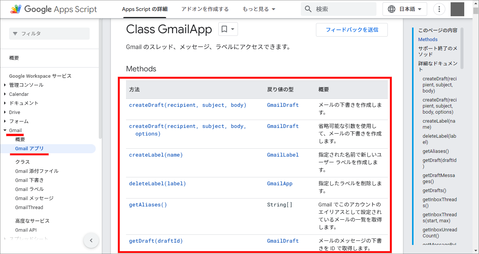The width and height of the screenshot is (479, 254).
Task: Click the String[] return type text
Action: point(280,205)
